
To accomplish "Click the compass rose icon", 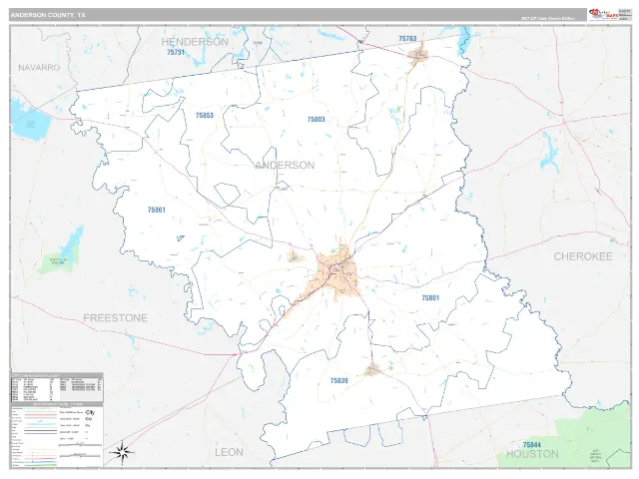I will click(122, 452).
